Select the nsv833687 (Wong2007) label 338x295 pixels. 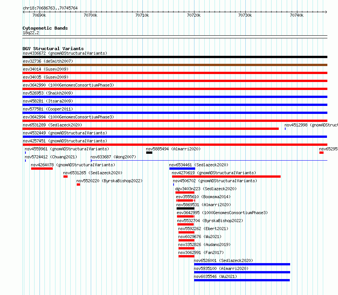[113, 157]
